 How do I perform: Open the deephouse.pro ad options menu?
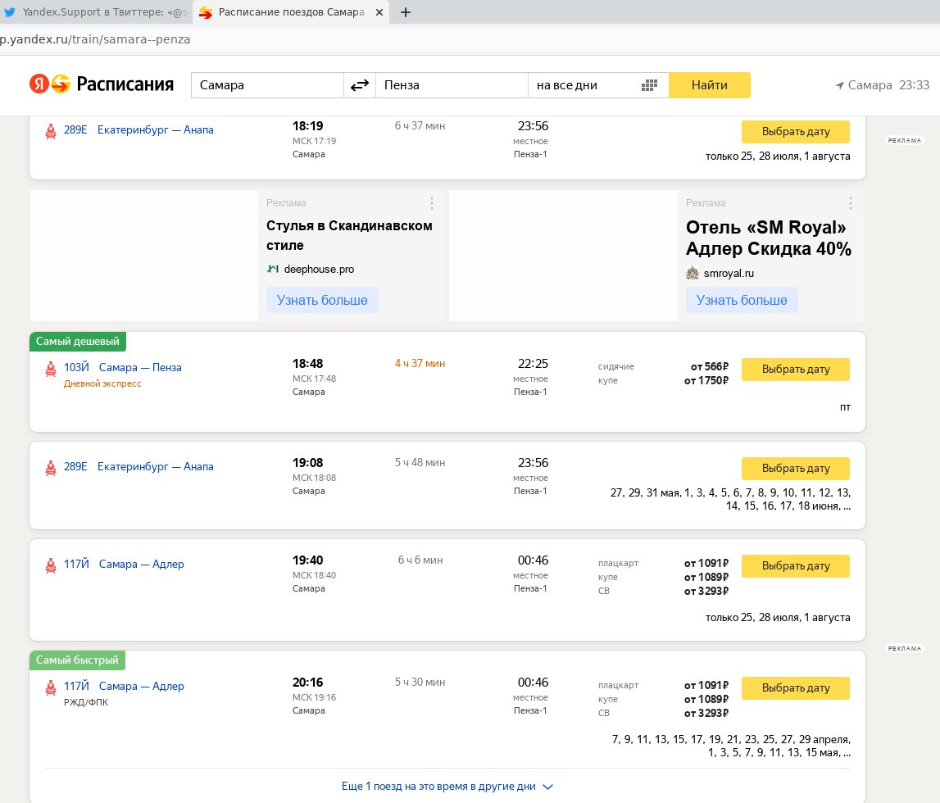432,204
